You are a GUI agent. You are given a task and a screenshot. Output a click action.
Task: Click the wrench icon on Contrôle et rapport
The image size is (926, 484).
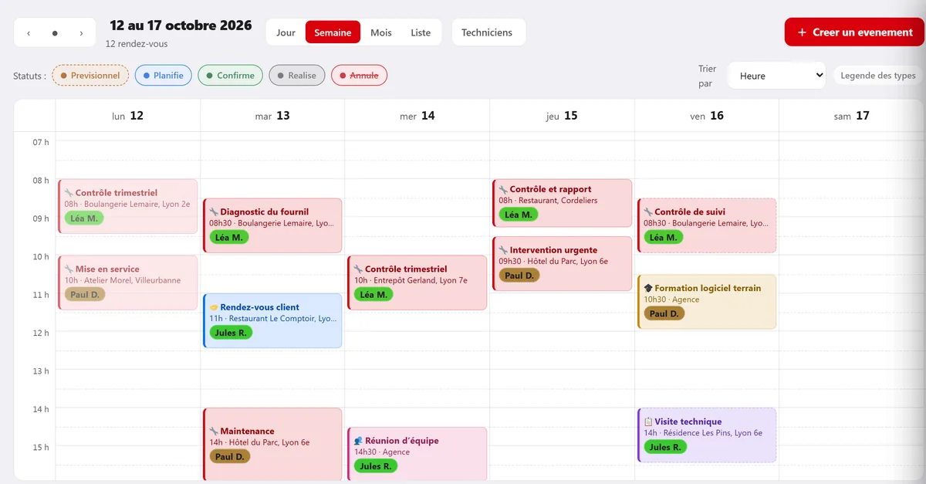[x=503, y=189]
